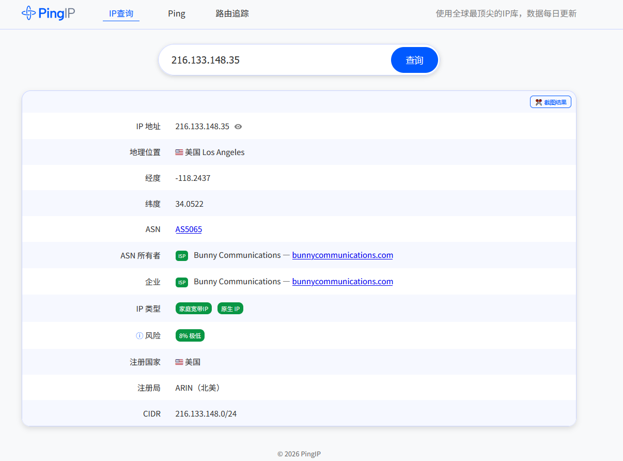Open the Ping tab
Image resolution: width=623 pixels, height=461 pixels.
[x=177, y=13]
